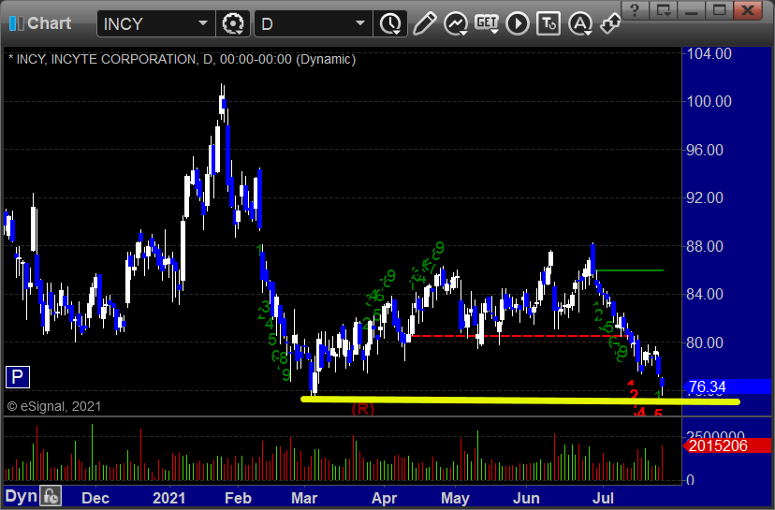Click the blue Chart window icon
775x510 pixels.
[x=16, y=23]
